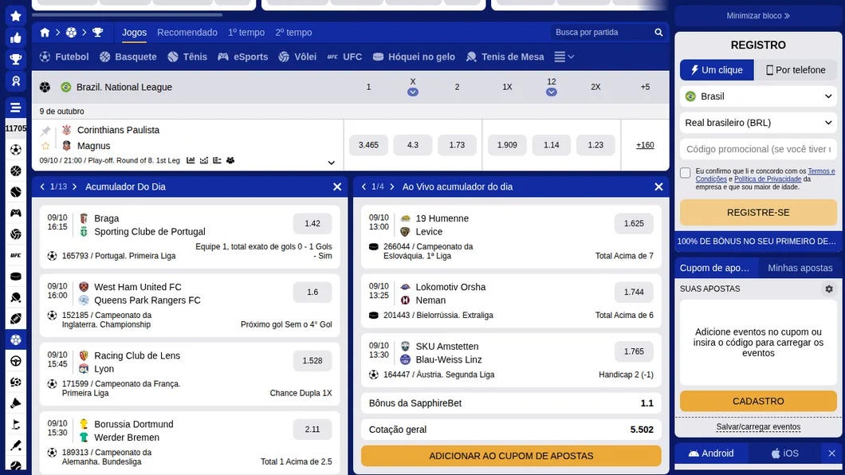
Task: Open X column market dropdown
Action: tap(413, 92)
